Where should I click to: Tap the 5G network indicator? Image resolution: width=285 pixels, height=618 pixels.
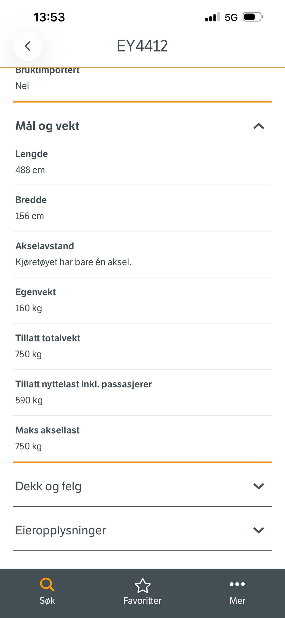click(x=231, y=17)
